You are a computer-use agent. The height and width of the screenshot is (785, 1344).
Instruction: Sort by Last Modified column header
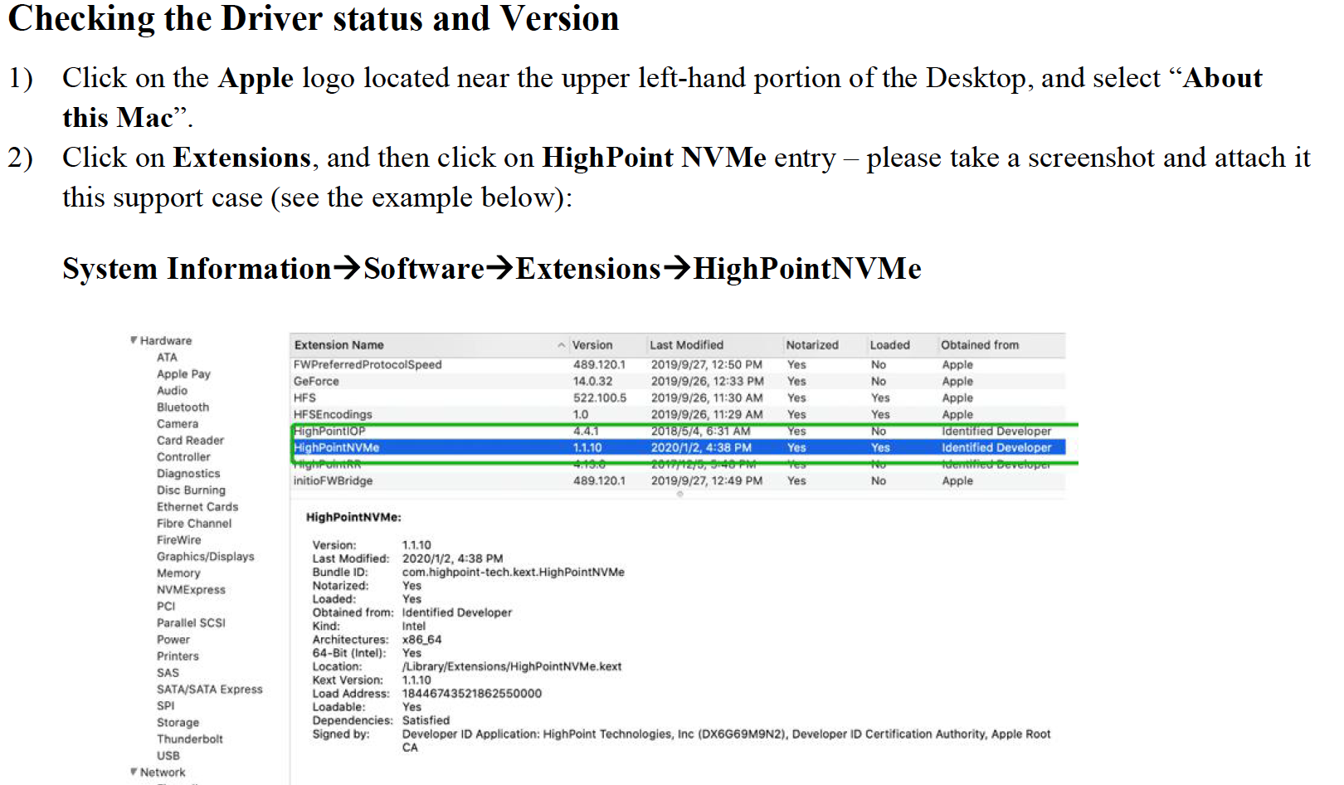tap(686, 344)
